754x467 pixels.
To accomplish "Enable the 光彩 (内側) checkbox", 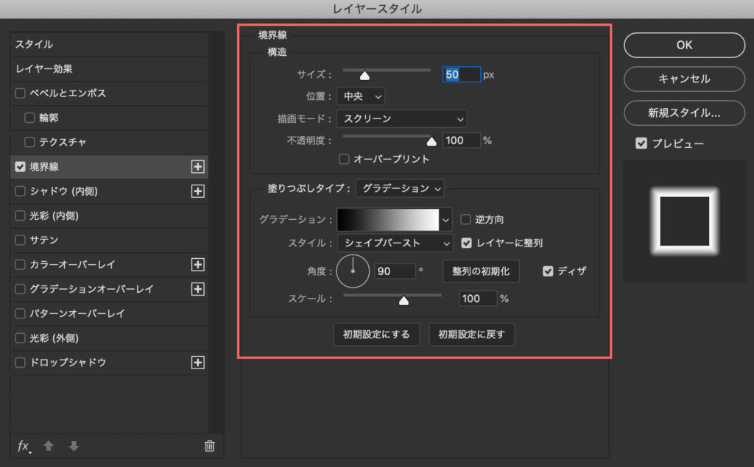I will (20, 215).
